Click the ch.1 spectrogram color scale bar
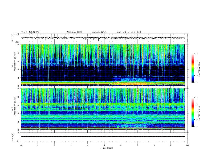Screen dimensions: 211x163 point(193,68)
